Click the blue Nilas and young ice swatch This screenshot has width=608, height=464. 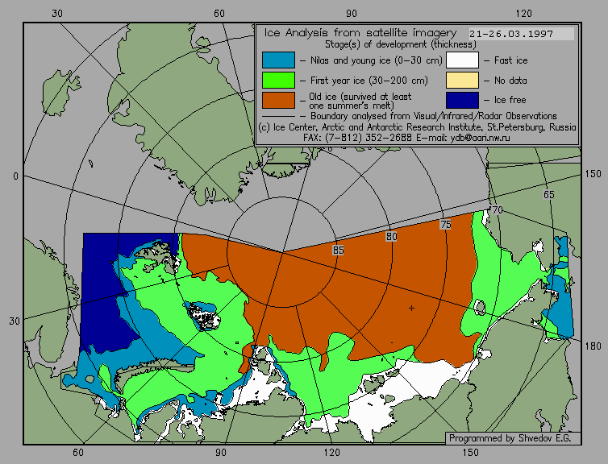pos(278,60)
